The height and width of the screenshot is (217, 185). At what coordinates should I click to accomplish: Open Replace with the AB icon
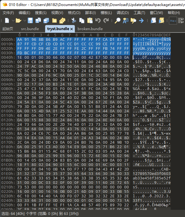(125, 21)
